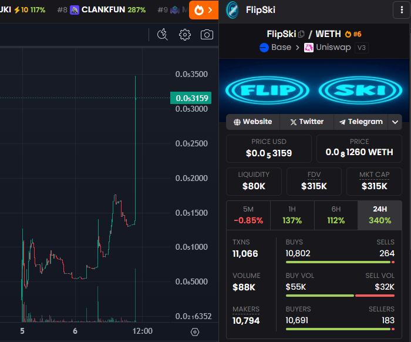This screenshot has width=411, height=342.
Task: Take a chart snapshot with camera icon
Action: tap(207, 35)
